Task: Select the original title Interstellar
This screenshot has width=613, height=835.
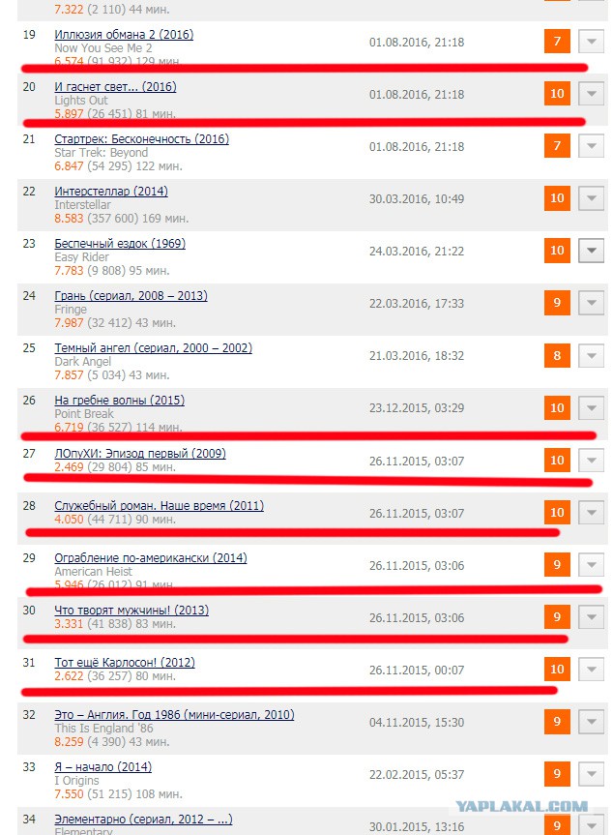Action: tap(82, 204)
